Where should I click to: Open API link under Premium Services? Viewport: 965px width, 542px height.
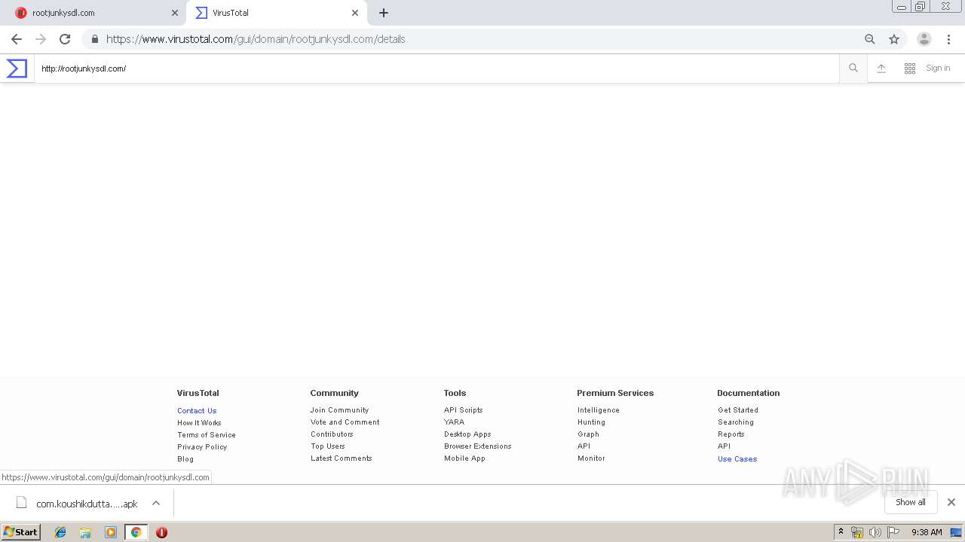click(584, 446)
